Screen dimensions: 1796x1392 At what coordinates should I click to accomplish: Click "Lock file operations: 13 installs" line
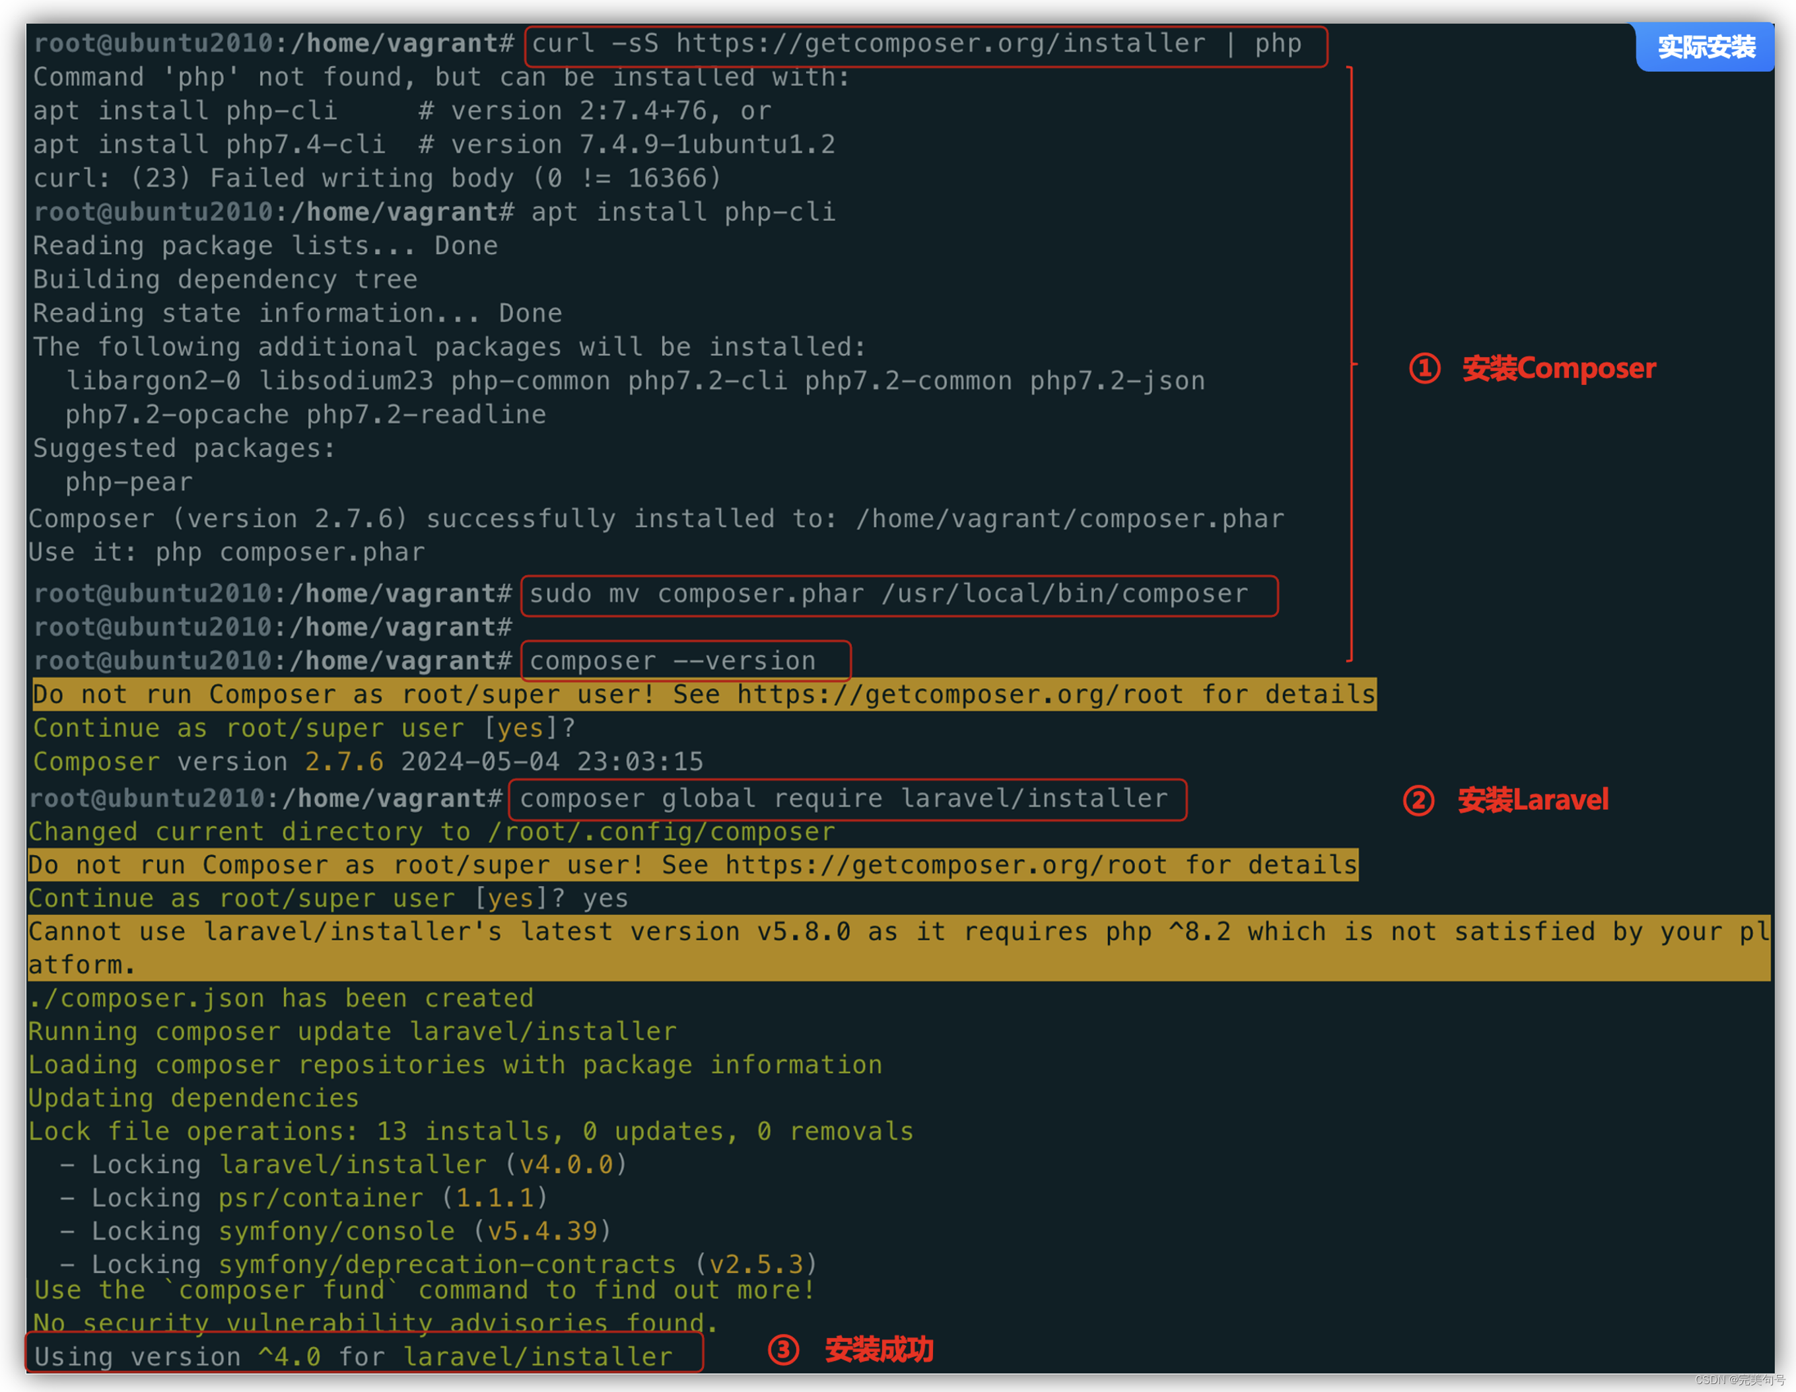click(x=471, y=1131)
